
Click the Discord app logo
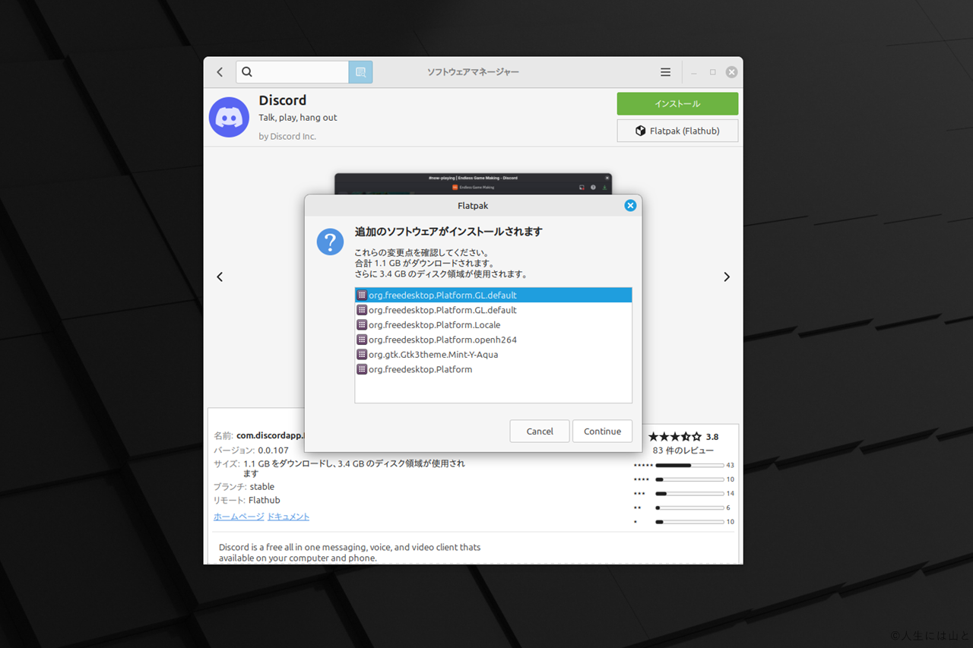tap(229, 117)
